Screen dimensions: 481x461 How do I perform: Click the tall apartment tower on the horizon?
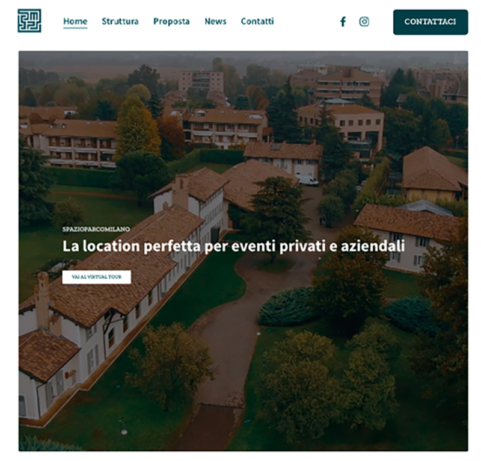pyautogui.click(x=201, y=81)
